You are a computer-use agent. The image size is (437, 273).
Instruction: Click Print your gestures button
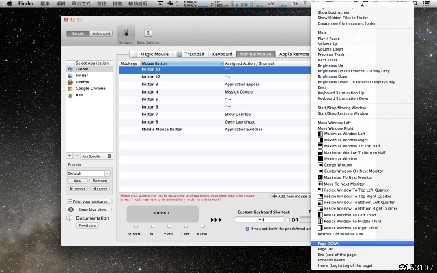[89, 201]
